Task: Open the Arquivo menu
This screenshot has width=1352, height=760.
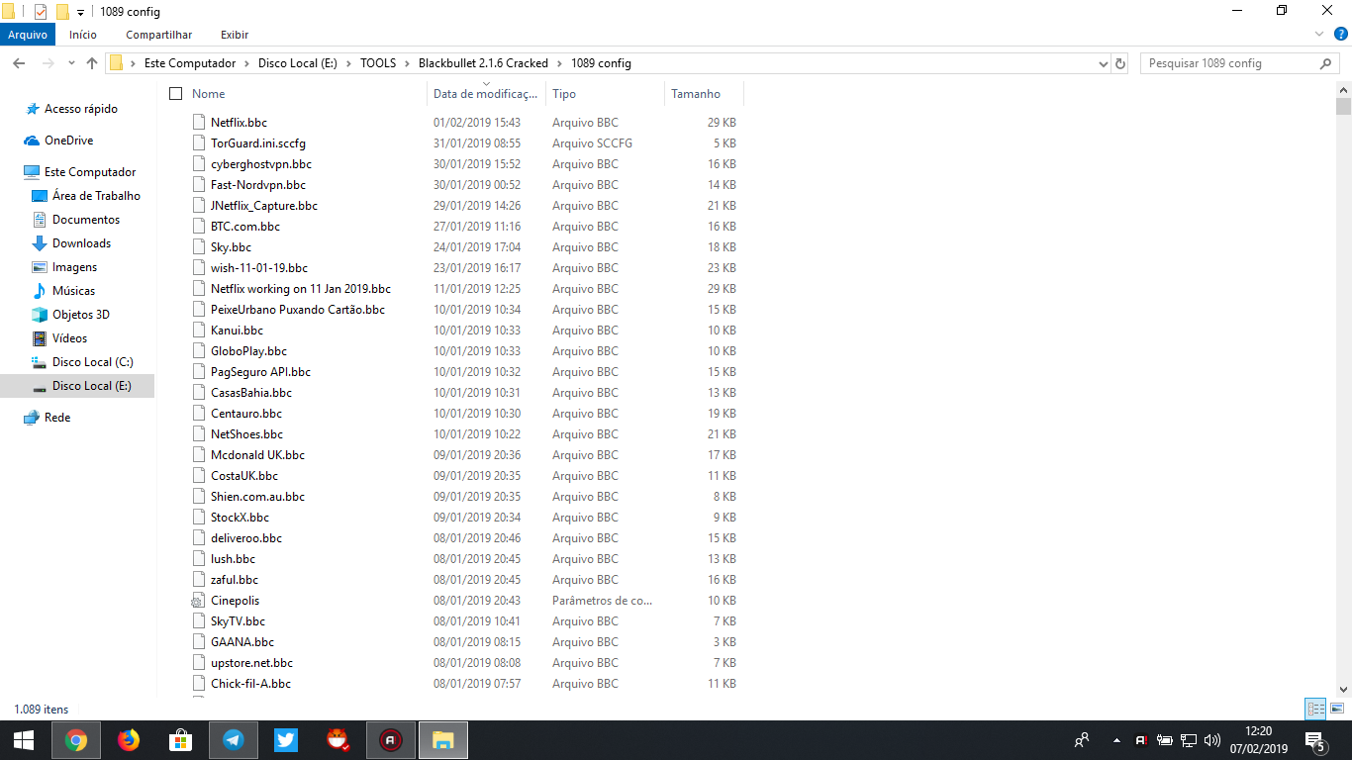Action: tap(28, 35)
